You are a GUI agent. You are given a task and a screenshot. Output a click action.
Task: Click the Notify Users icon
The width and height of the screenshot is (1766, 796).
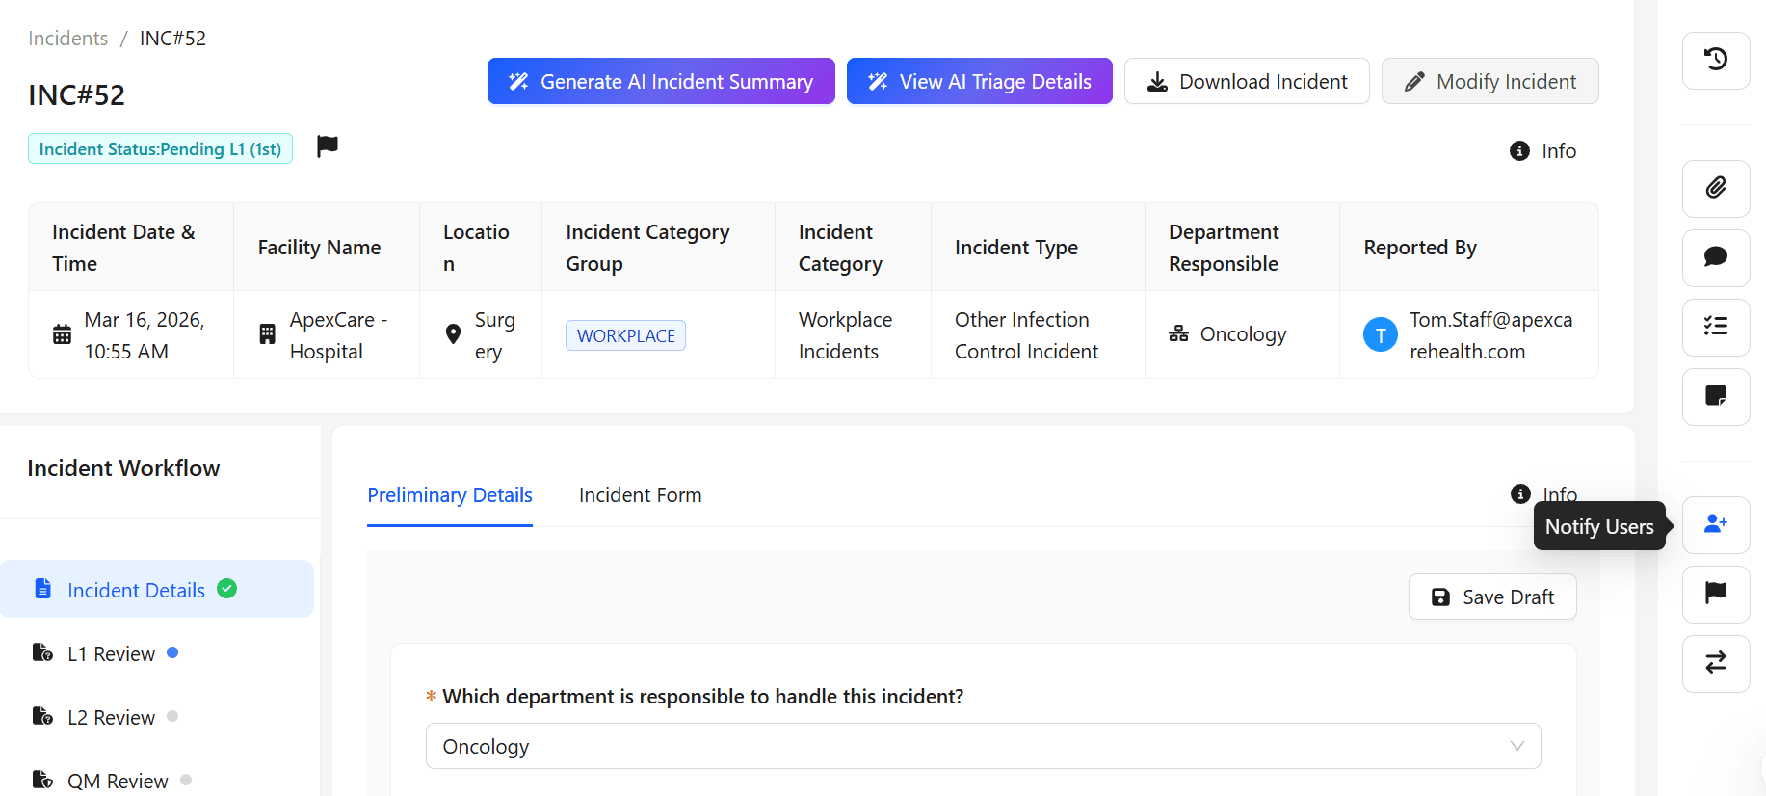point(1715,524)
